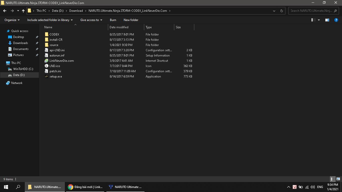This screenshot has width=342, height=192.
Task: Switch to details view in status bar
Action: [332, 179]
